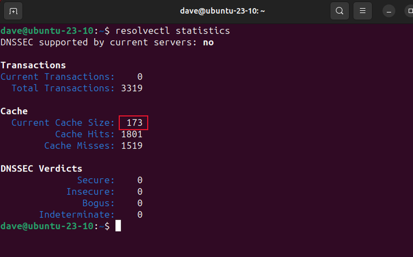413x257 pixels.
Task: Open a new terminal tab
Action: point(14,11)
